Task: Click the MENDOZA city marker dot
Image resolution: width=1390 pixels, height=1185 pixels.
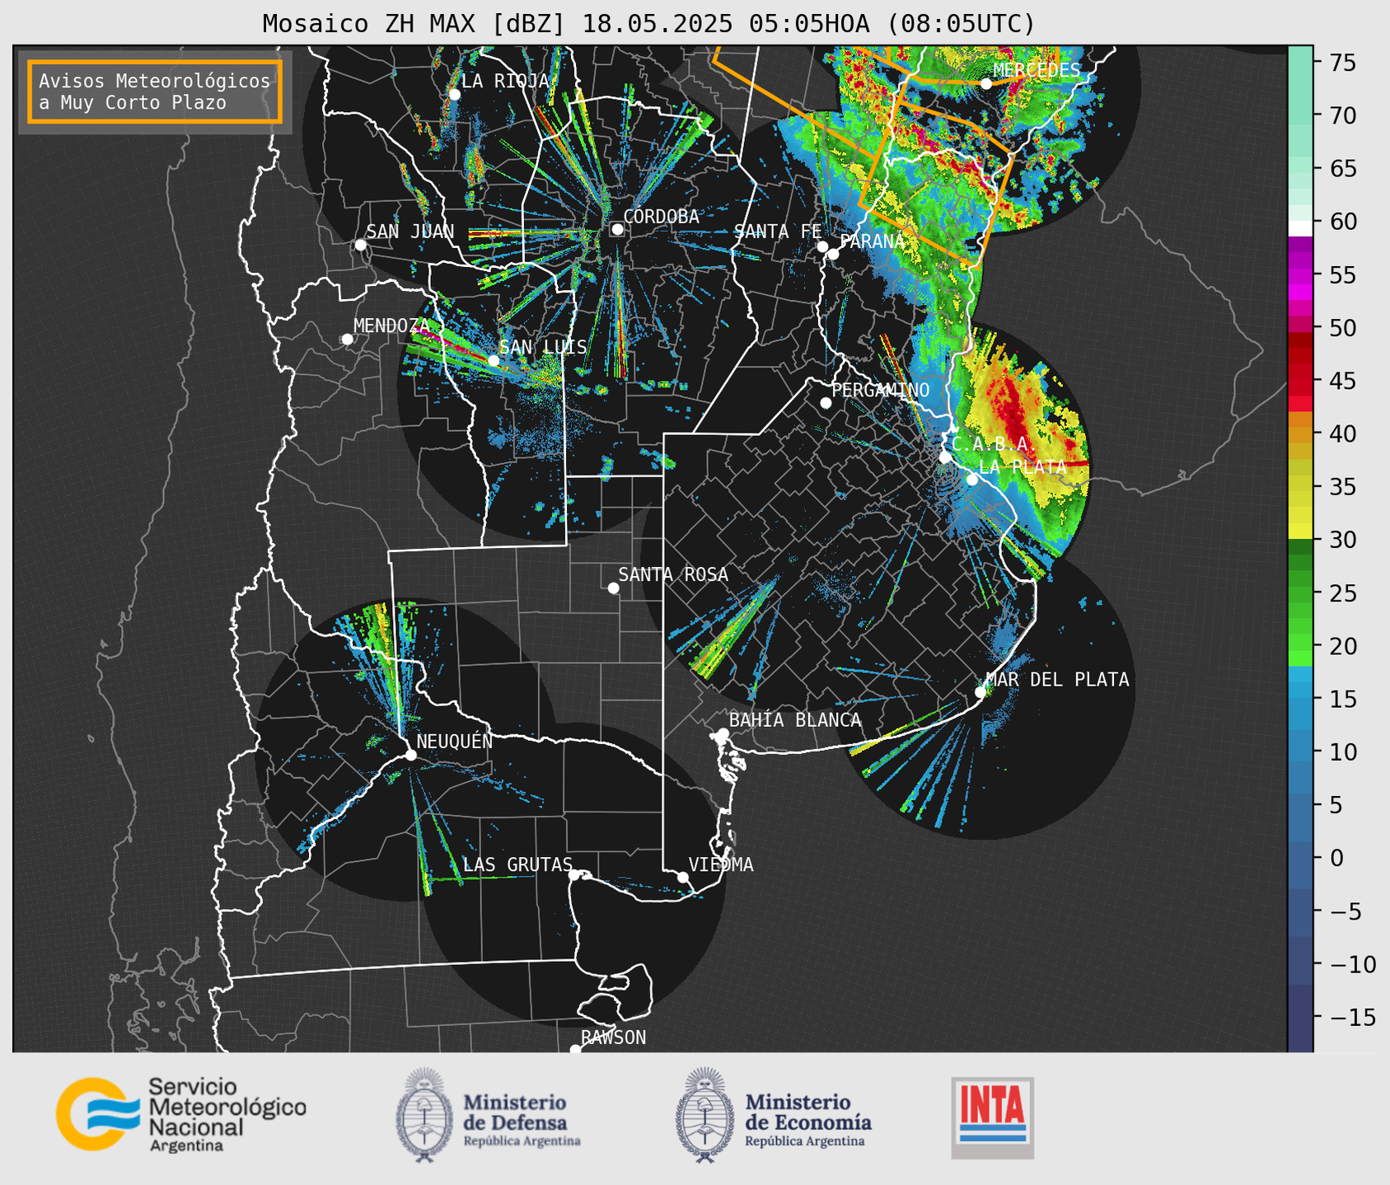Action: click(x=347, y=339)
